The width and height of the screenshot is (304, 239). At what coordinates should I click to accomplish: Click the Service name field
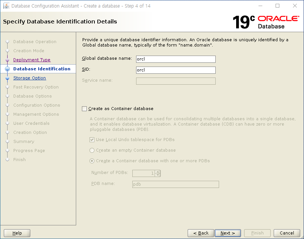[176, 81]
